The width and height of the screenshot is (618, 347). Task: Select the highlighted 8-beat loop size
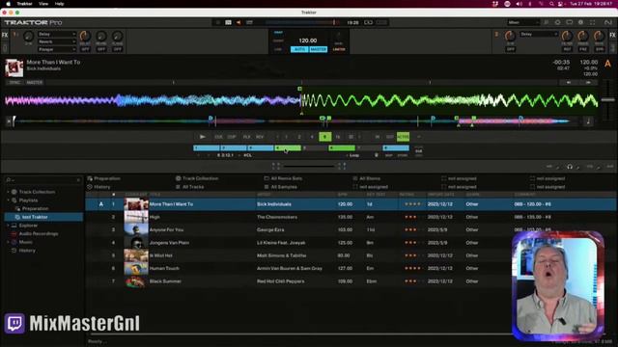pos(324,137)
